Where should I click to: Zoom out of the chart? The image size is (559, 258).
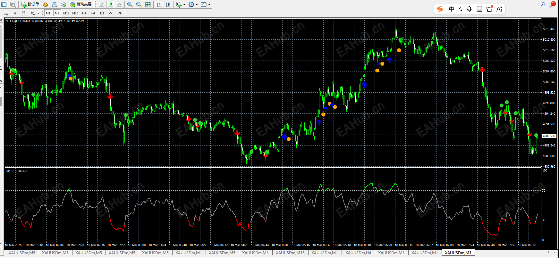(x=139, y=4)
